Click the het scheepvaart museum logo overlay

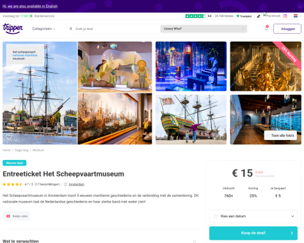25,55
